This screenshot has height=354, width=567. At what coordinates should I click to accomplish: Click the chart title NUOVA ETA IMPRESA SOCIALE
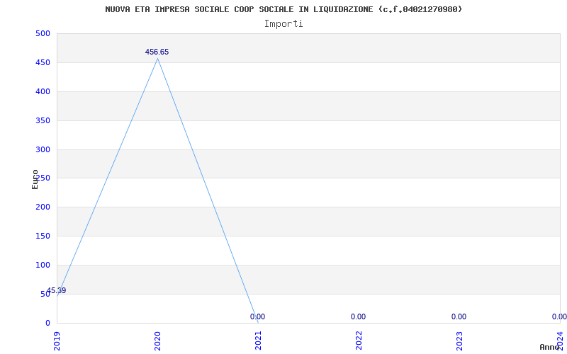pos(283,9)
